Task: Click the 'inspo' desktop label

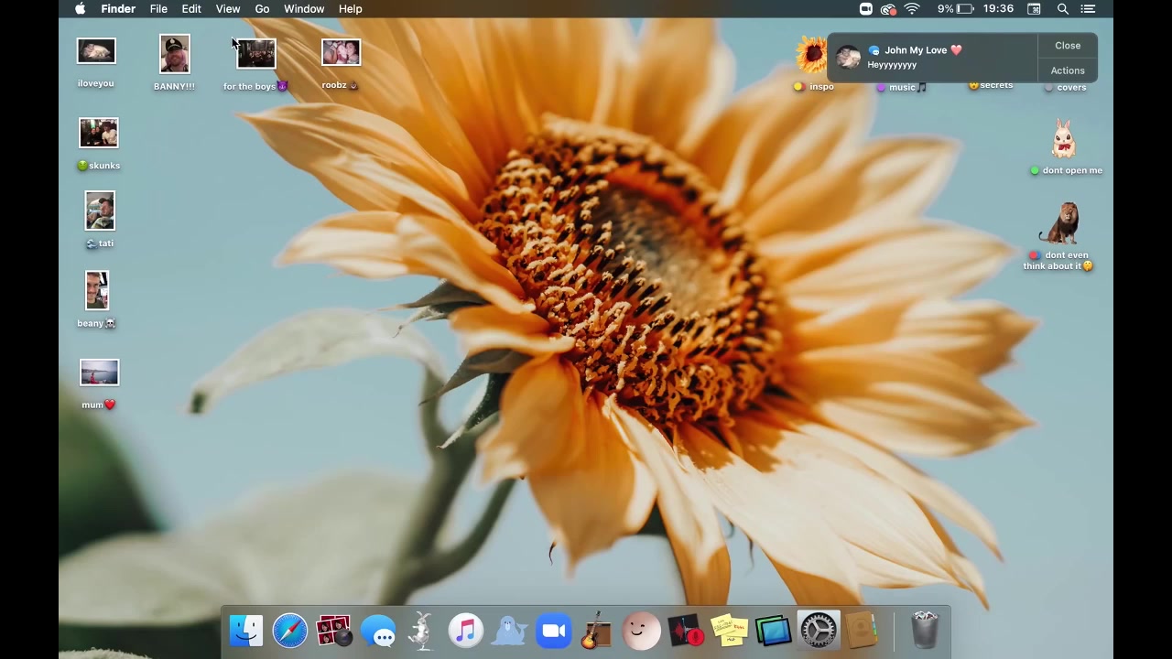Action: click(815, 87)
